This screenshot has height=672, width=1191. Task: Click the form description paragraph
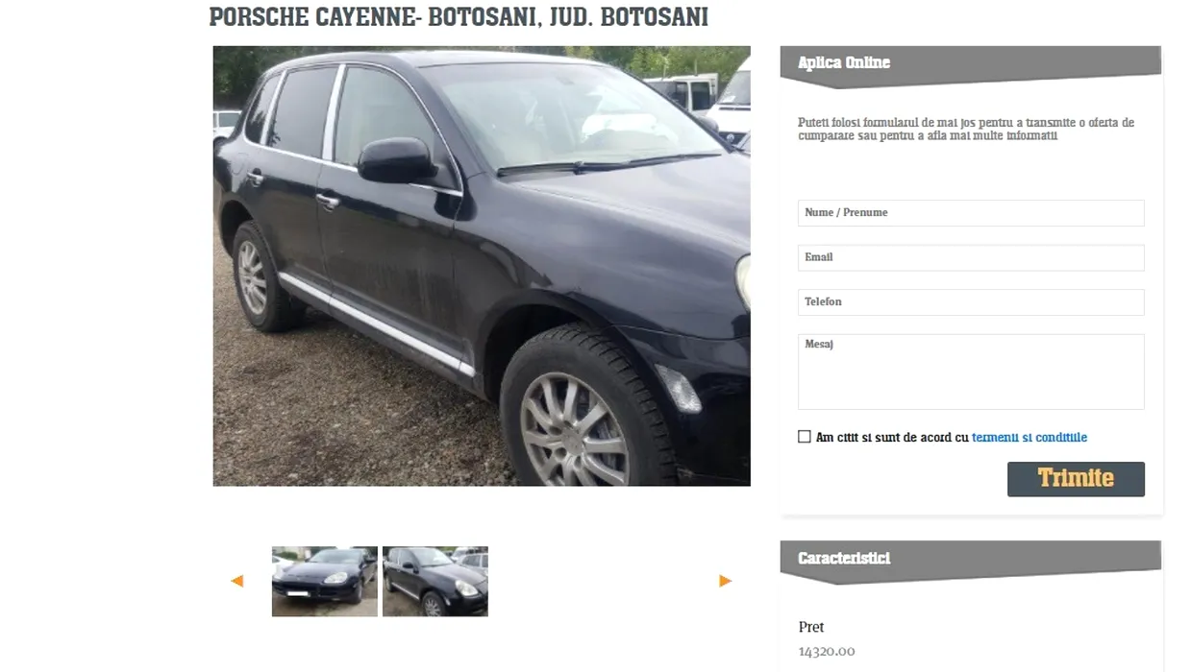click(x=966, y=130)
